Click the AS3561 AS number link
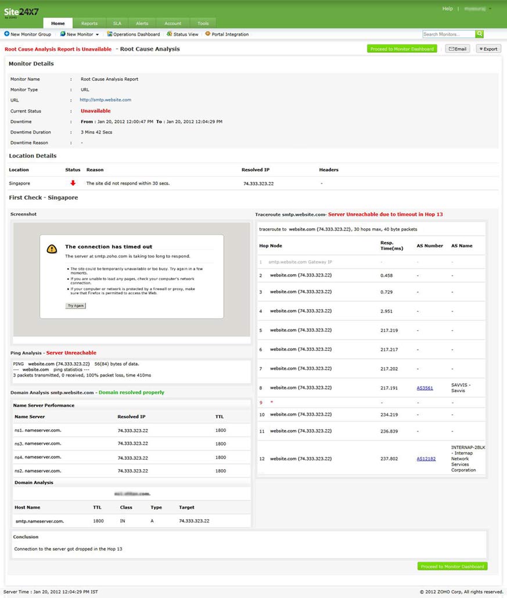Screen dimensions: 507x598 (425, 388)
